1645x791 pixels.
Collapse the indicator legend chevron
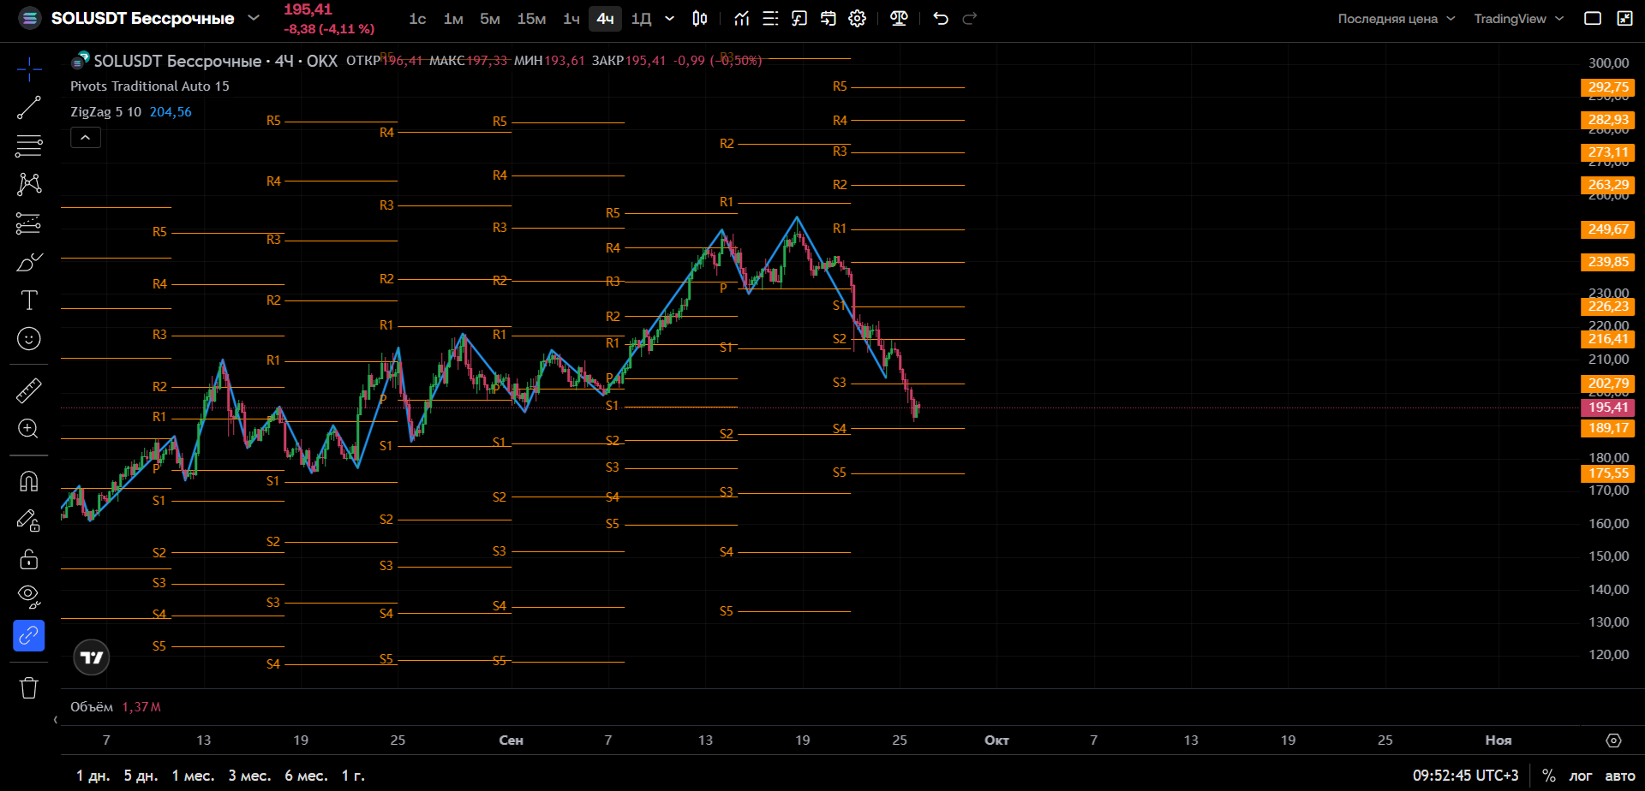pos(86,137)
